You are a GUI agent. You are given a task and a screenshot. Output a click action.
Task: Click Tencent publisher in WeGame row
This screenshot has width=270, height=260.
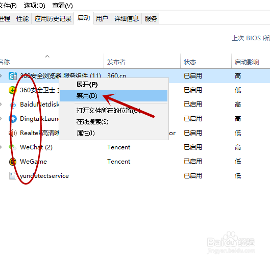119,162
